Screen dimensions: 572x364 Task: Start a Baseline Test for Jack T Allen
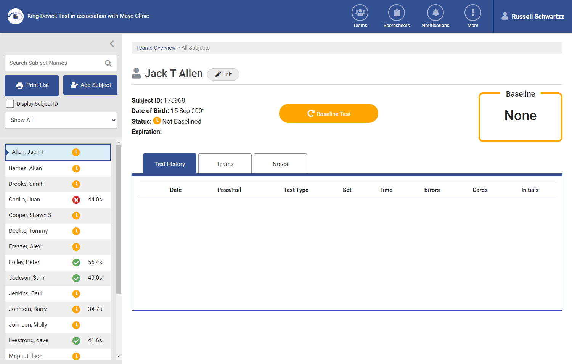click(x=328, y=113)
